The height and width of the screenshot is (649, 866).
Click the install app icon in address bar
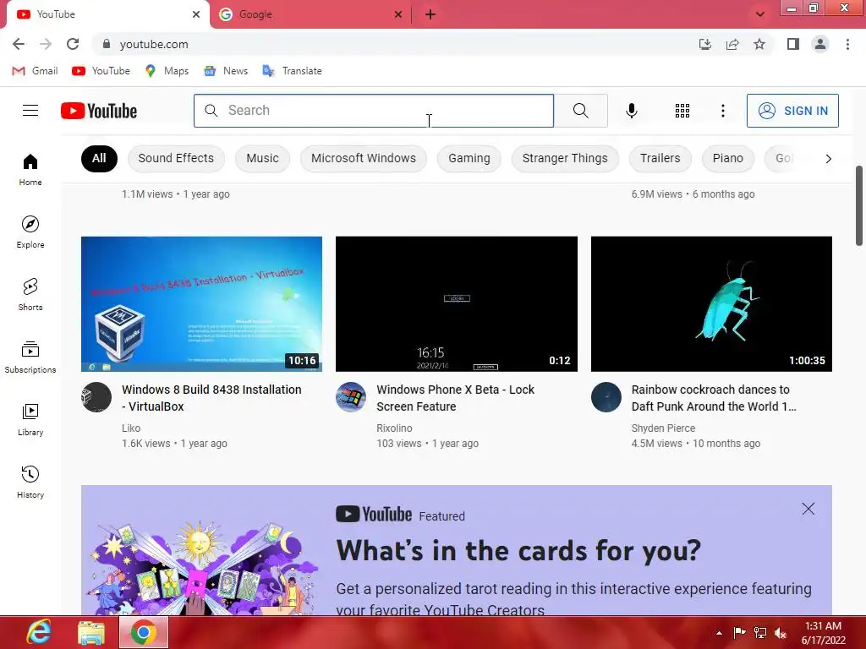point(704,44)
